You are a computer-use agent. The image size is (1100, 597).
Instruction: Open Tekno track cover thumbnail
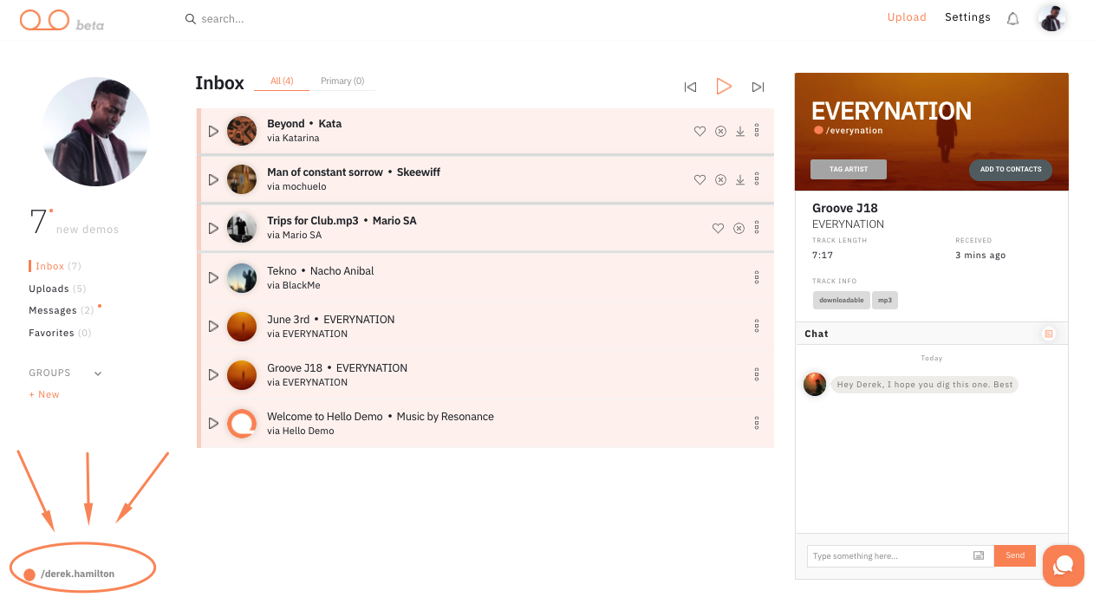click(x=242, y=278)
